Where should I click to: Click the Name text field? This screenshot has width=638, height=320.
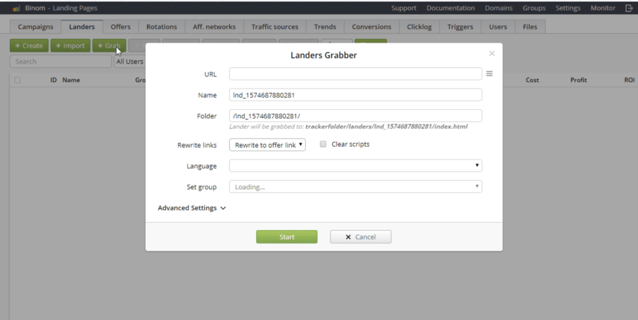[x=355, y=95]
